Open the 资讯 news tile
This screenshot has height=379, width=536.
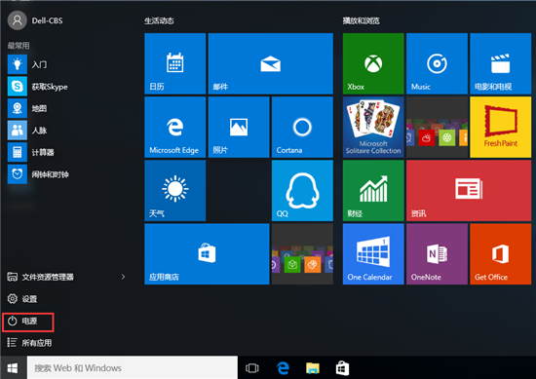pyautogui.click(x=469, y=191)
